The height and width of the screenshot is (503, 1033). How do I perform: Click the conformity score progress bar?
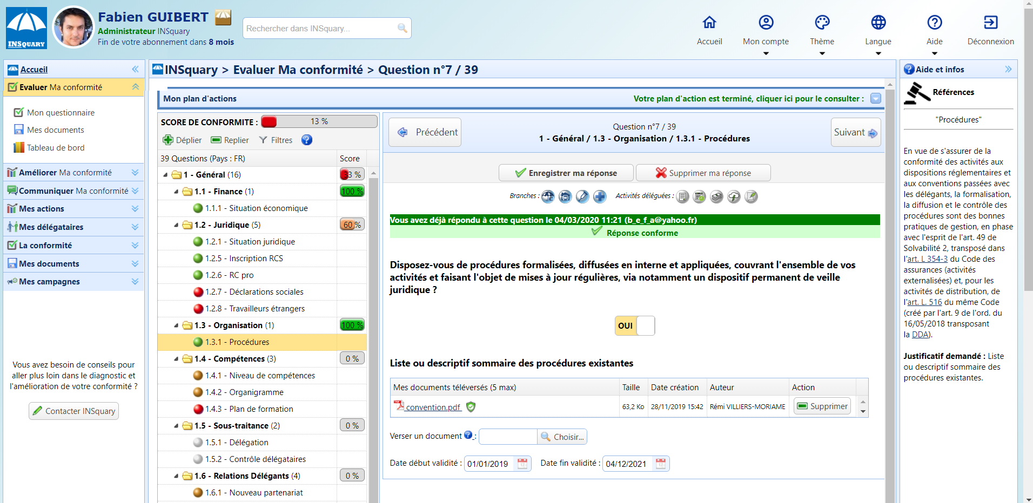319,122
